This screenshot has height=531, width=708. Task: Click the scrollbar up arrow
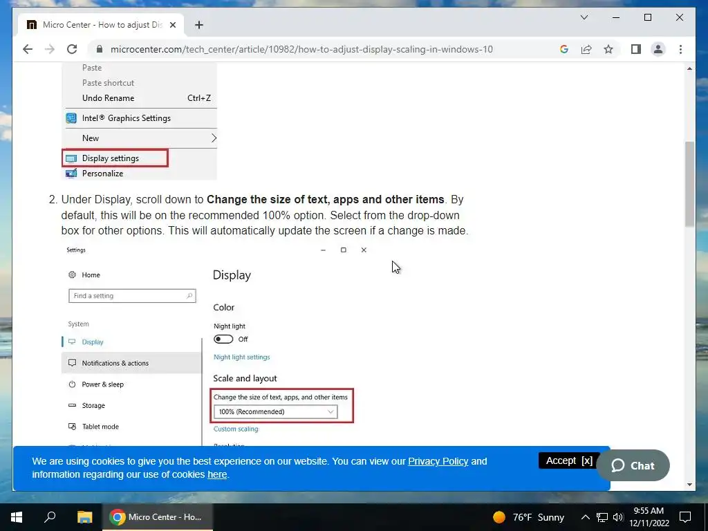[x=689, y=68]
